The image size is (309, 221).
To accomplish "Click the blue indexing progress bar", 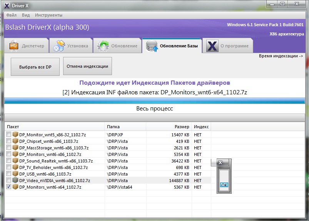I will (155, 100).
